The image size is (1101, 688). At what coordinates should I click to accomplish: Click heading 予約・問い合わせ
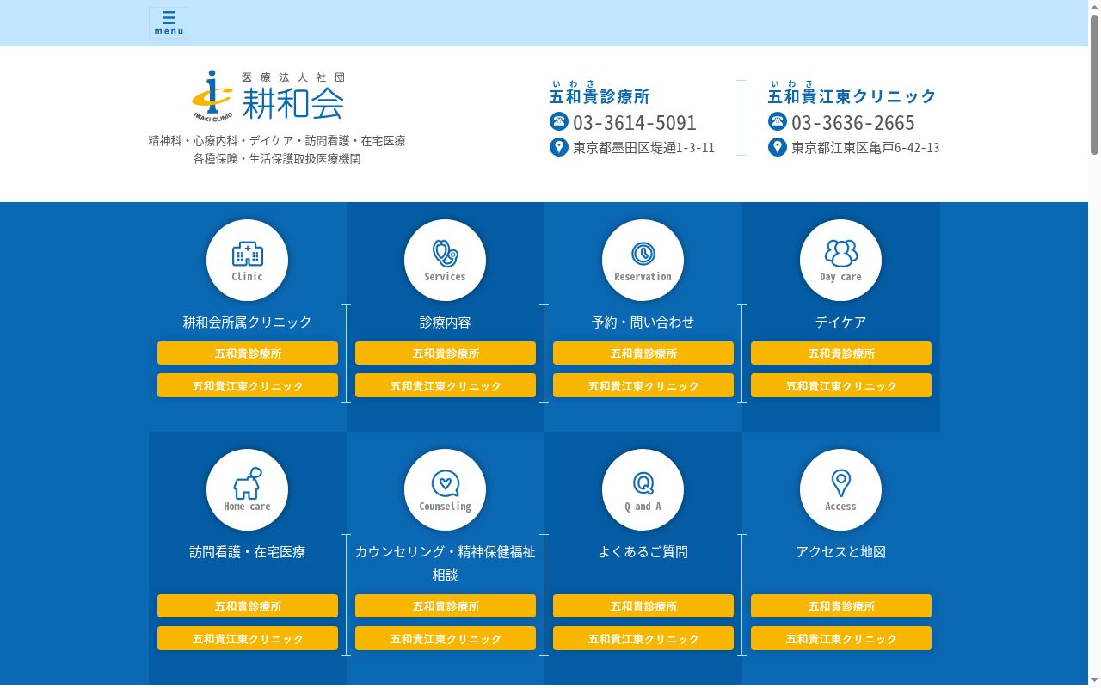[x=643, y=322]
